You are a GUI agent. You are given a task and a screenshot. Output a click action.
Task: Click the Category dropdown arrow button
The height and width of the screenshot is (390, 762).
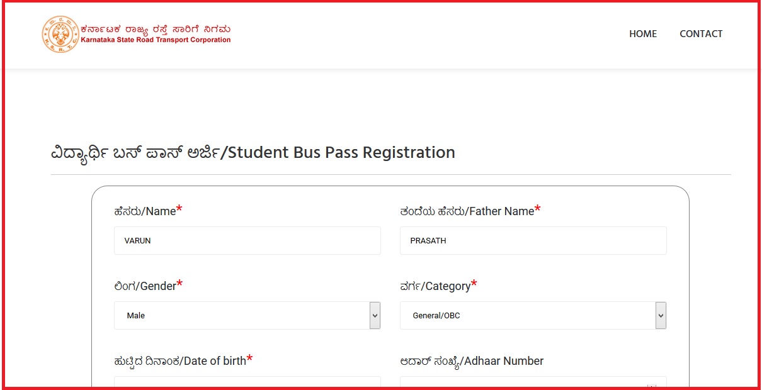coord(661,315)
